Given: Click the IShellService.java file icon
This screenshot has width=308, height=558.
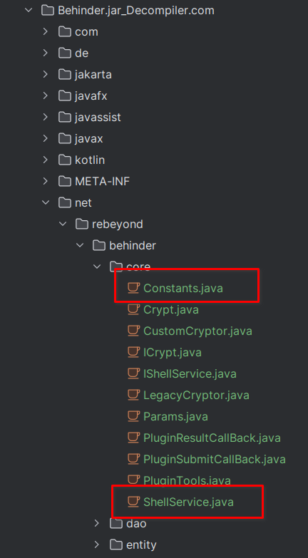Looking at the screenshot, I should pos(133,373).
